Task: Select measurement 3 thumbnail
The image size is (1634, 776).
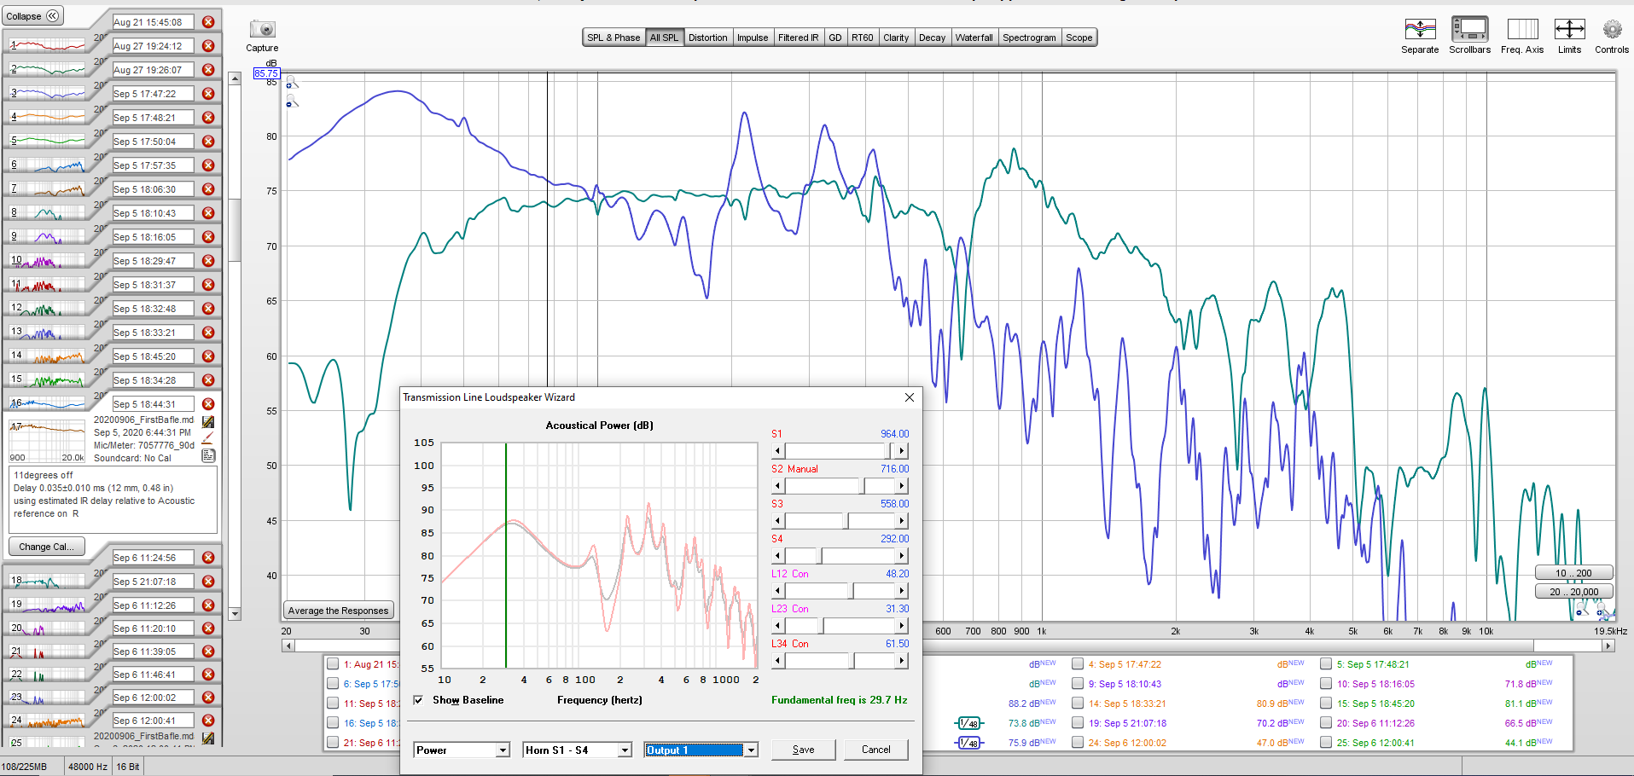Action: (47, 93)
